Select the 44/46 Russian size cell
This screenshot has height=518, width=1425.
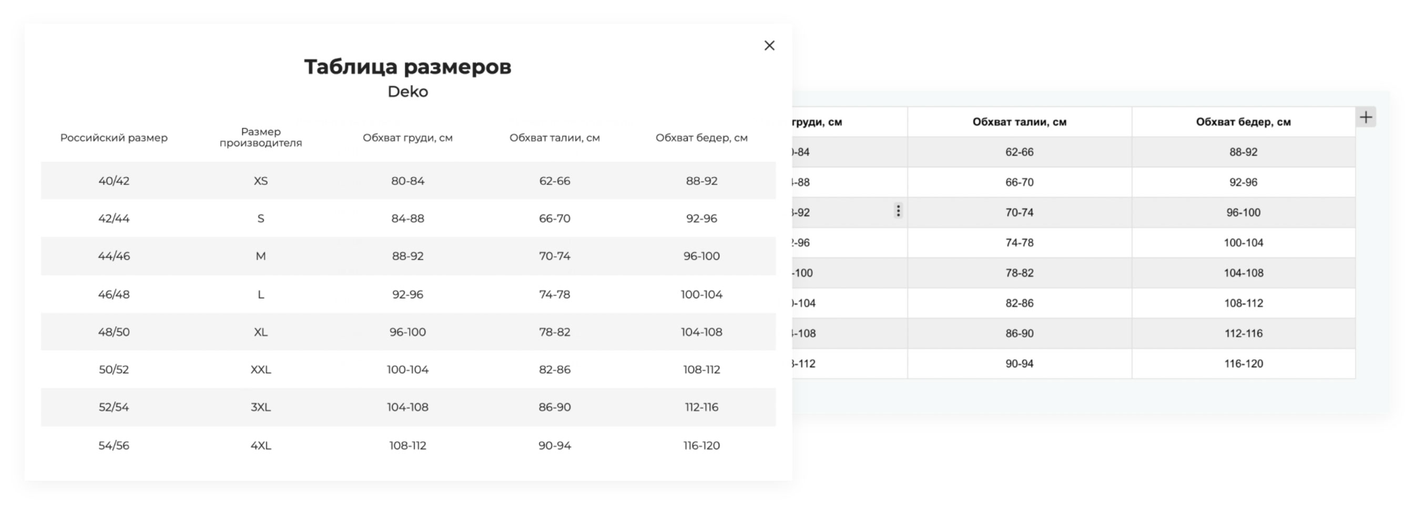pos(114,256)
